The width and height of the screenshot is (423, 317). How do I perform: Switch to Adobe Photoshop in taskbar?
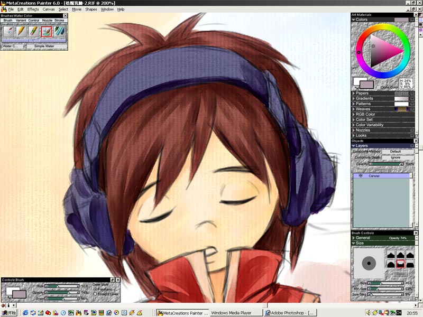coord(290,313)
